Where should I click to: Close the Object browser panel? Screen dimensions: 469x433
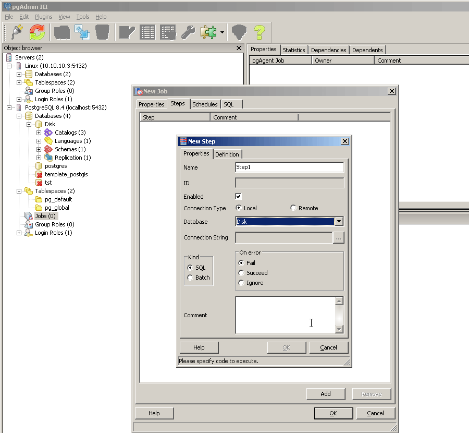(239, 48)
